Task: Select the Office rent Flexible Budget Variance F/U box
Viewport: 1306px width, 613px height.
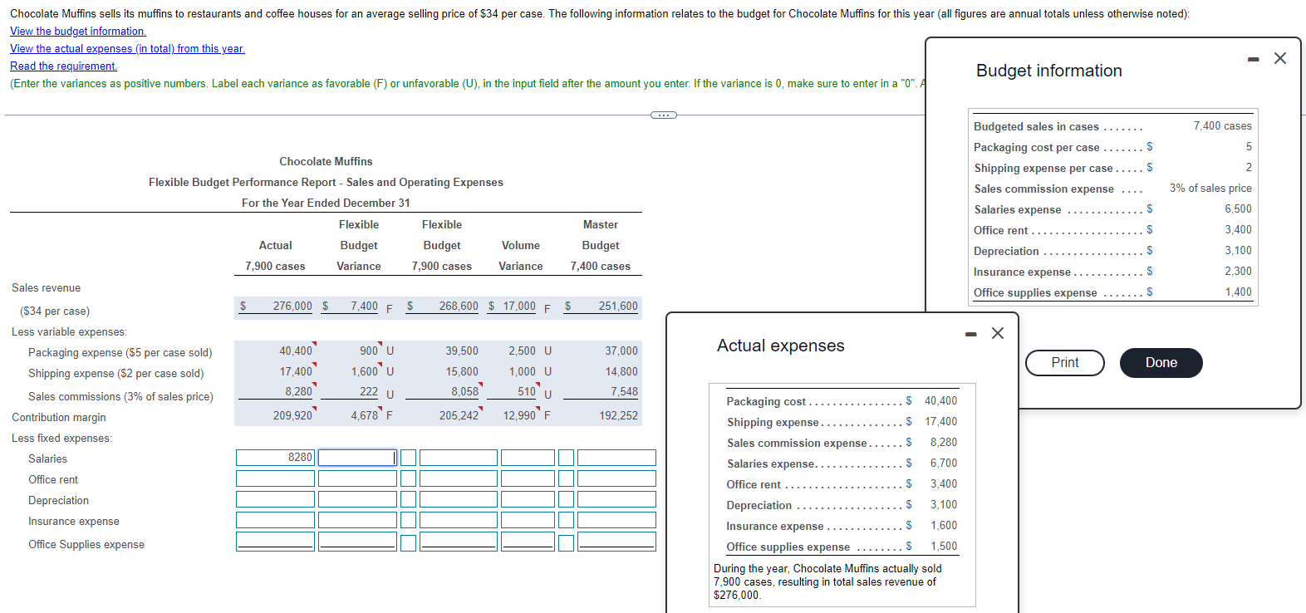Action: point(408,478)
